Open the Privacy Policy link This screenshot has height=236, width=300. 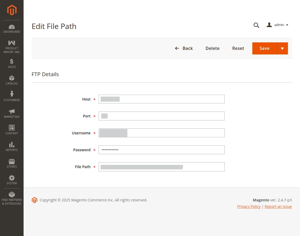[x=249, y=206]
